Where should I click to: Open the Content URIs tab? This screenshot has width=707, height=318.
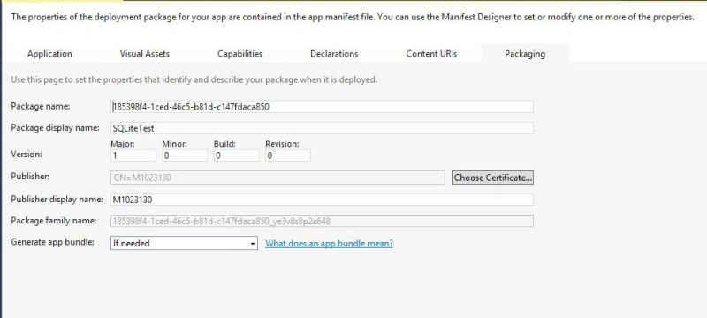431,54
